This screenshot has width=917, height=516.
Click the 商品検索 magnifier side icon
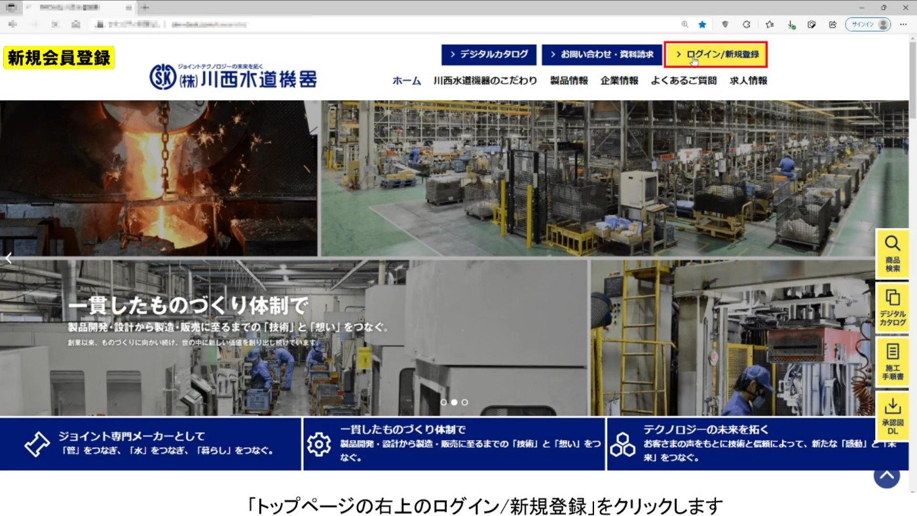[x=892, y=253]
